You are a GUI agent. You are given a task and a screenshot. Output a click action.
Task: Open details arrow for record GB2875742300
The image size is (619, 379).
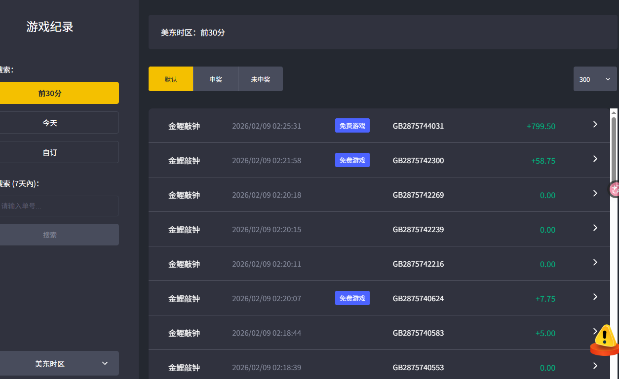tap(595, 159)
